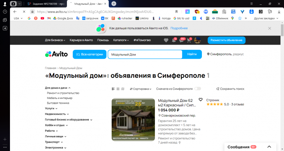Expand Электроника category
Screen dimensions: 284x151
click(55, 148)
